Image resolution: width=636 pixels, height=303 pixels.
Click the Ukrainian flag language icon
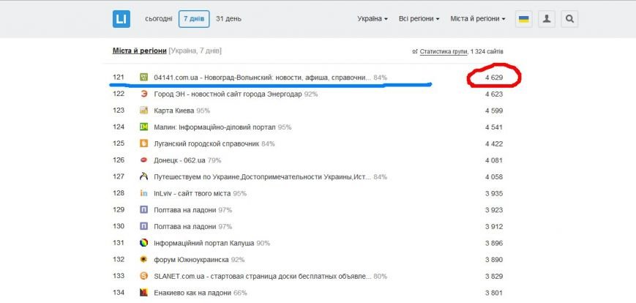[524, 19]
